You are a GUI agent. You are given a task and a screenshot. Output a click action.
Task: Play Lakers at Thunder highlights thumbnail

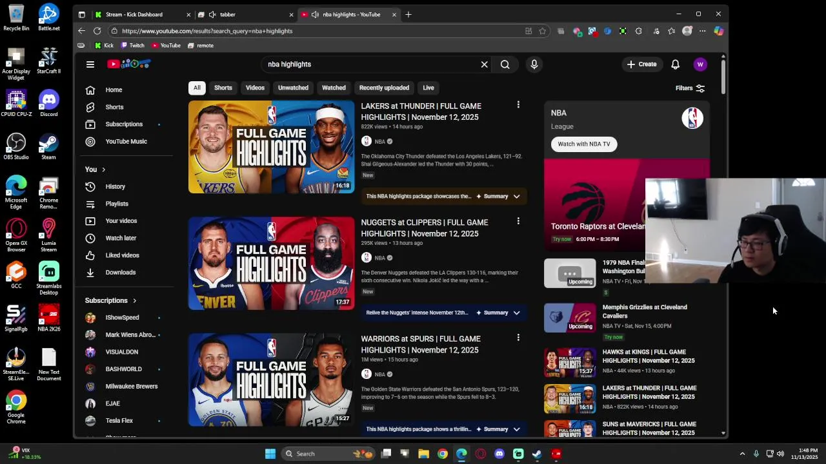coord(271,147)
